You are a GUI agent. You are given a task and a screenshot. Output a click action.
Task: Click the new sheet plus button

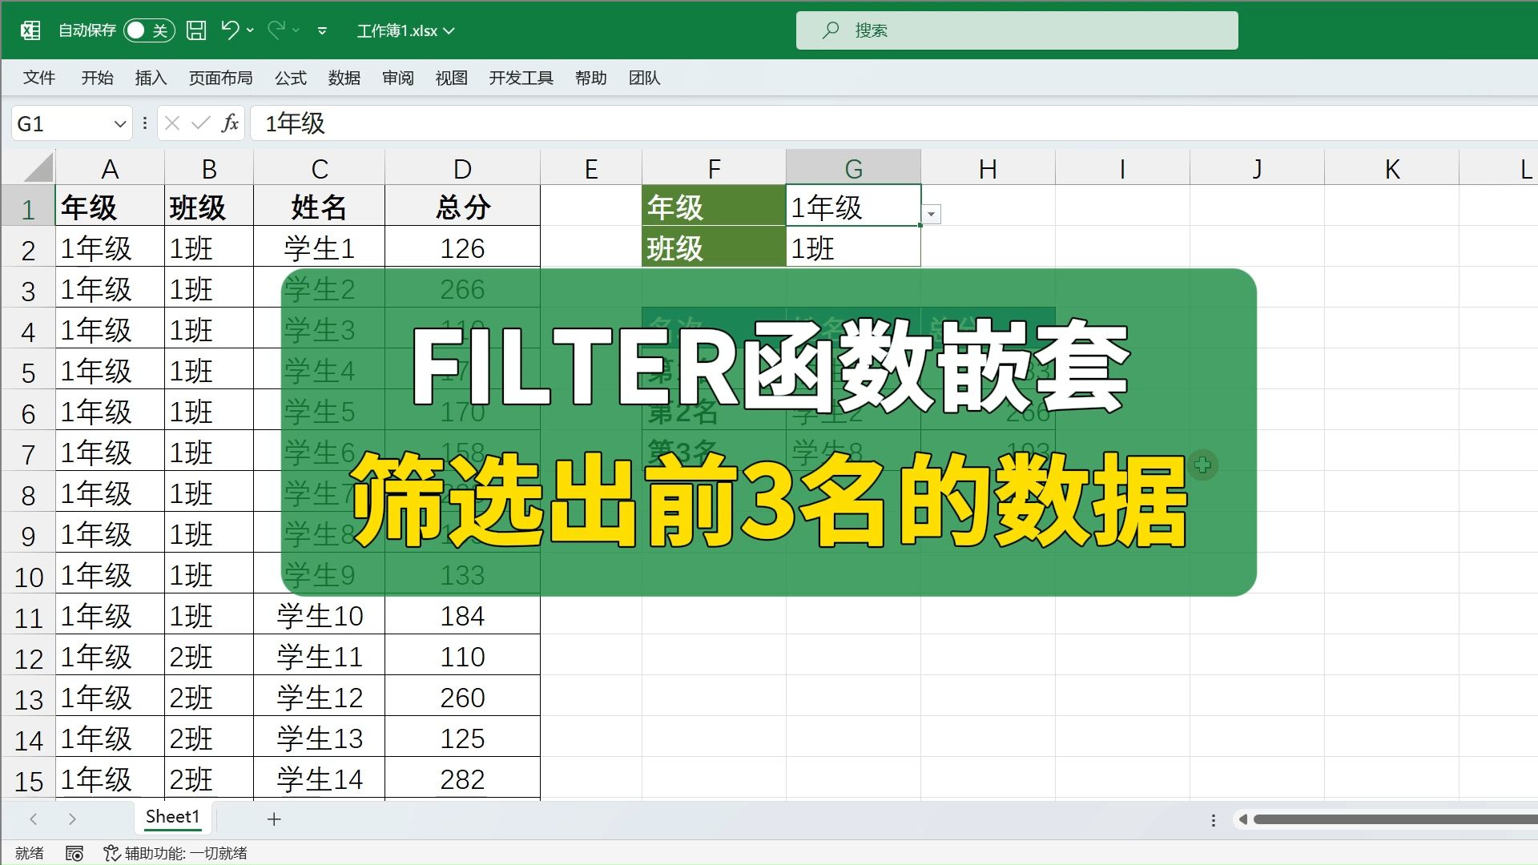pyautogui.click(x=273, y=819)
